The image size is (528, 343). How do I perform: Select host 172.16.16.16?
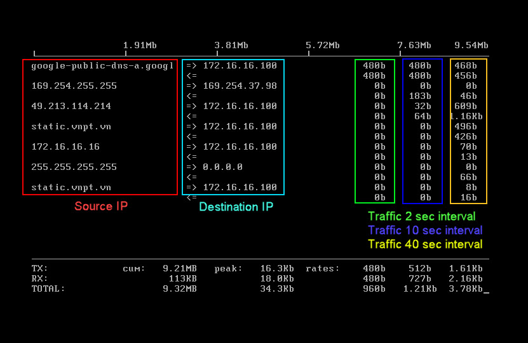(x=65, y=147)
